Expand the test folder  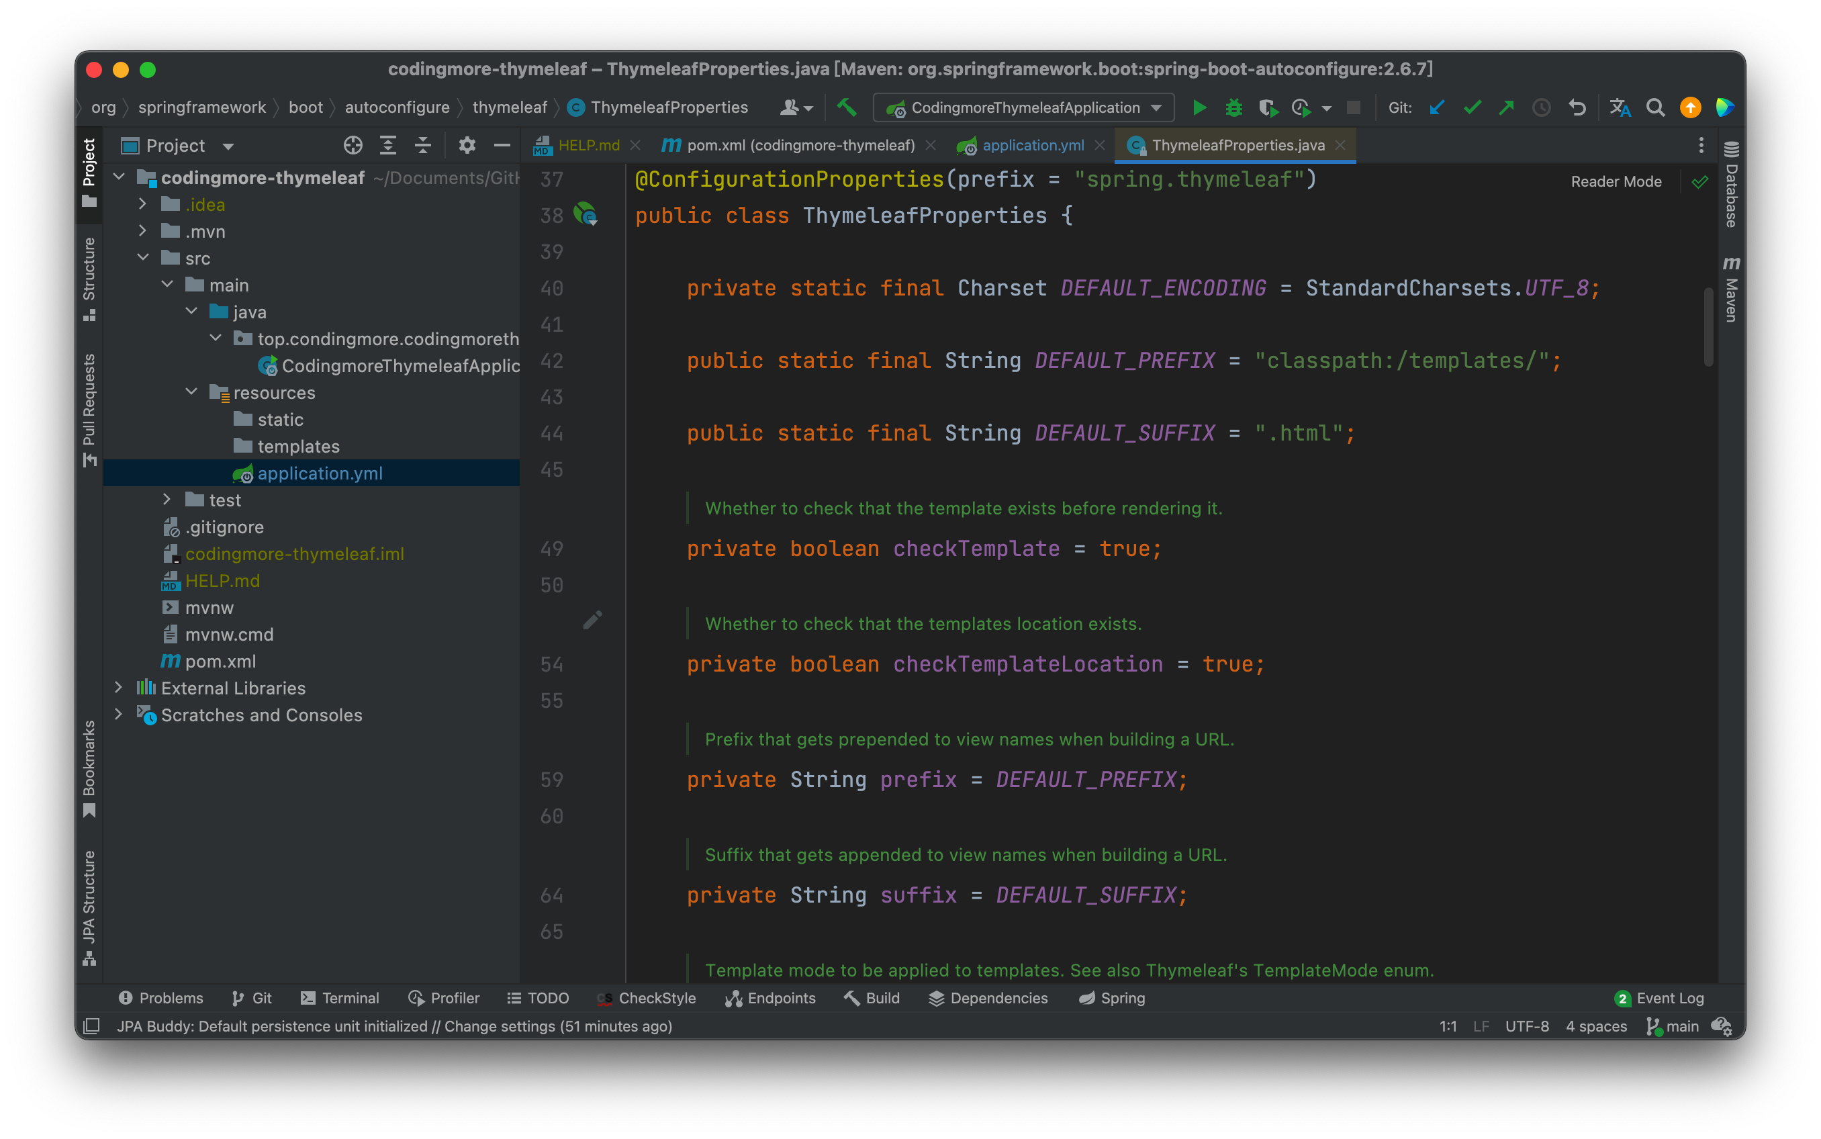[167, 500]
